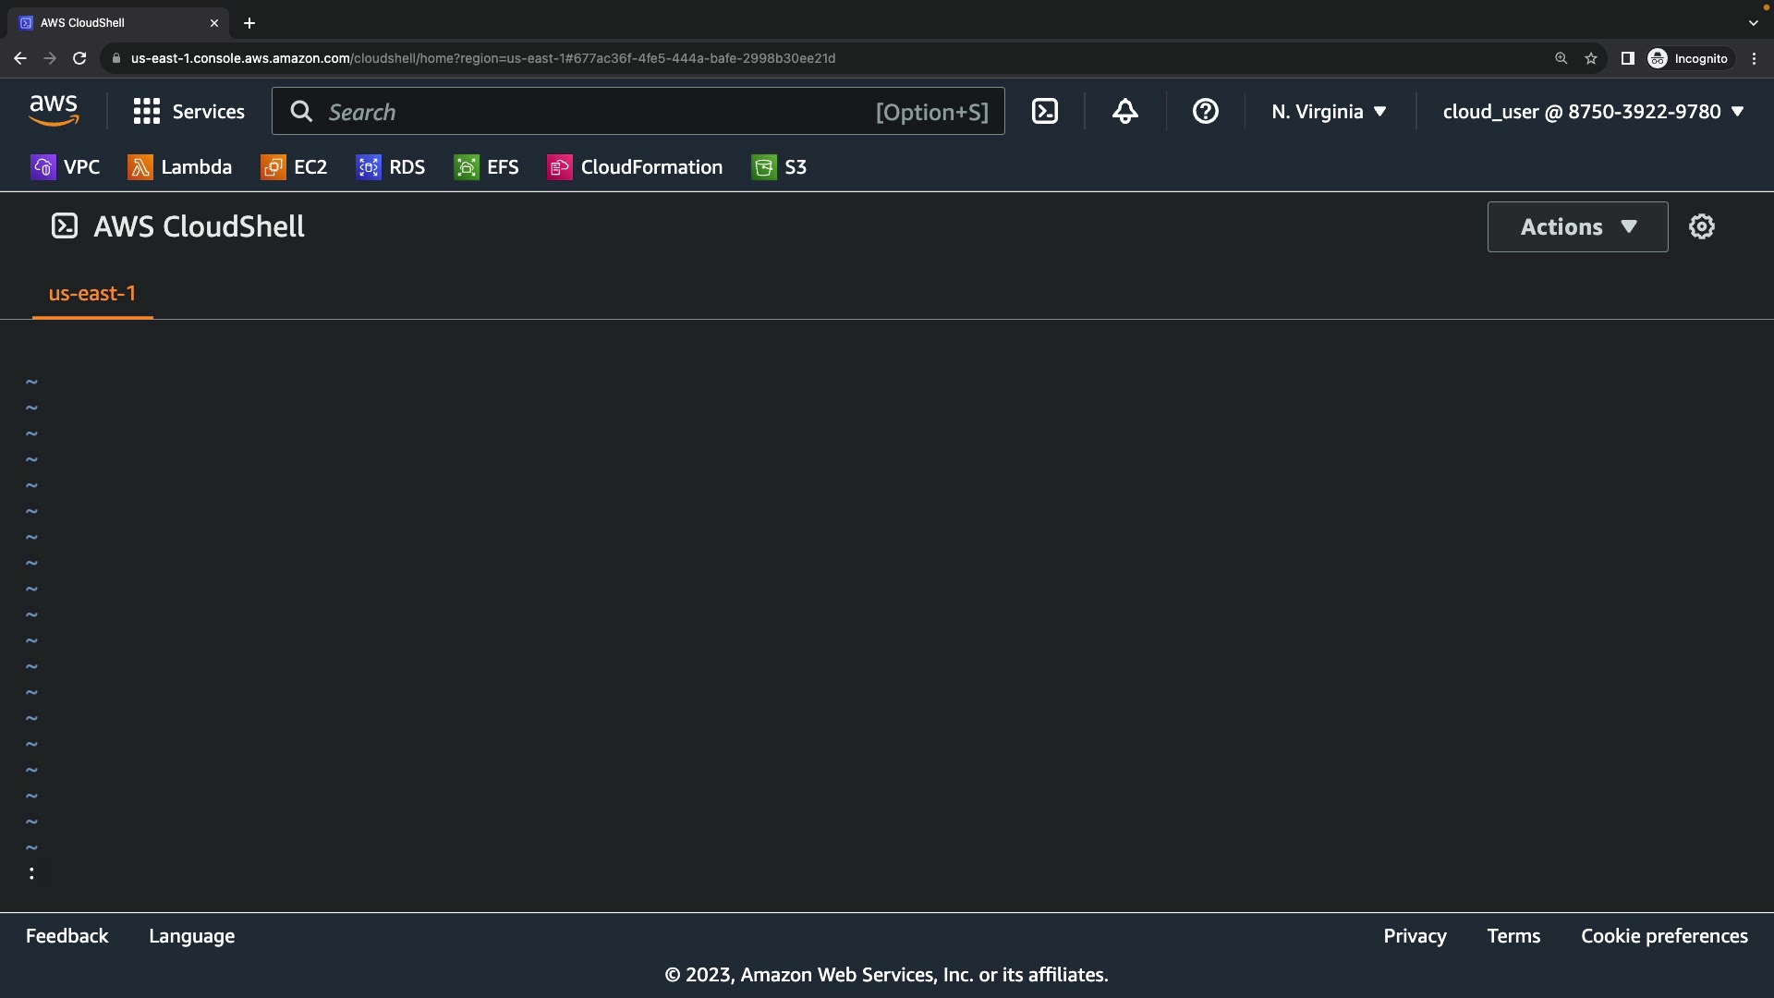Open Cookie preferences
This screenshot has height=998, width=1774.
coord(1664,936)
